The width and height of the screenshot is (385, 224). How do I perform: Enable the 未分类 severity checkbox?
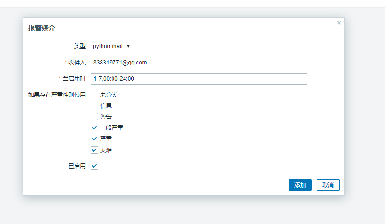[x=94, y=95]
